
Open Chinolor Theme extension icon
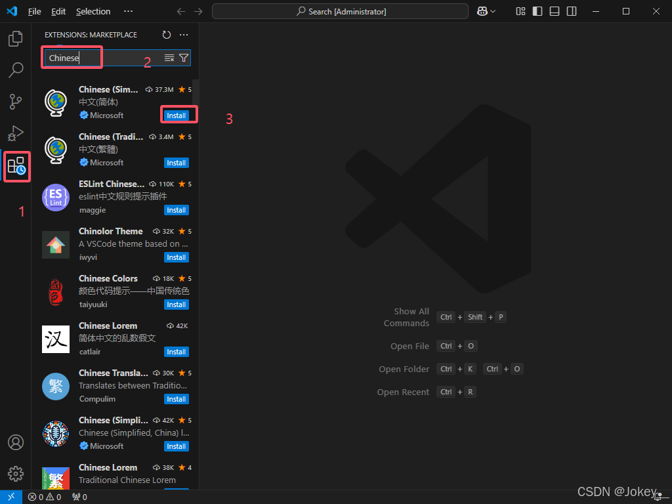(56, 245)
